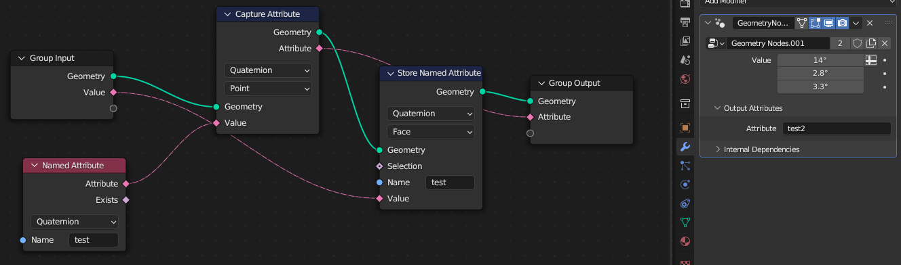Open the Object Data mesh tab

pos(685,222)
